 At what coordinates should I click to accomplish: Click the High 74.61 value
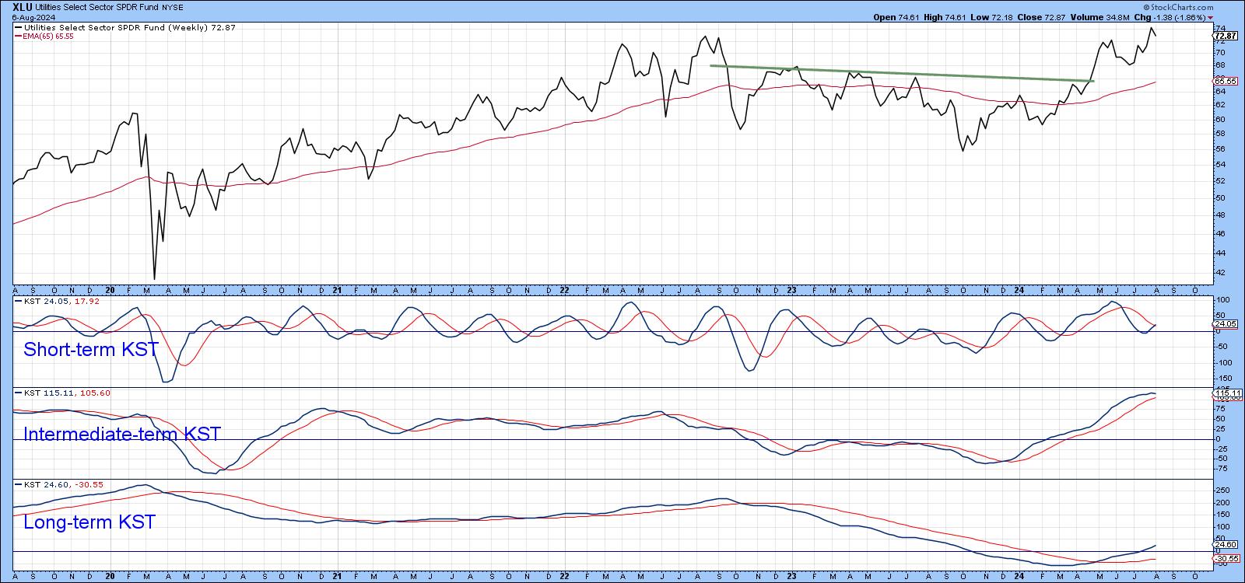tap(945, 16)
